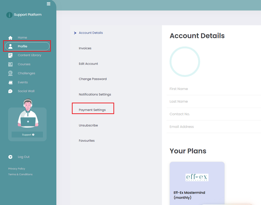Viewport: 261px width, 205px height.
Task: Open the Privacy Policy link
Action: tap(17, 169)
